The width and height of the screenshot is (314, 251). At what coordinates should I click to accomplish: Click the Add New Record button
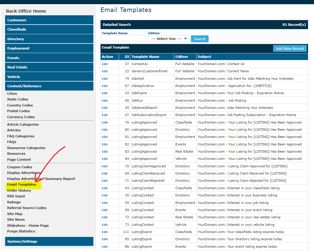point(290,48)
